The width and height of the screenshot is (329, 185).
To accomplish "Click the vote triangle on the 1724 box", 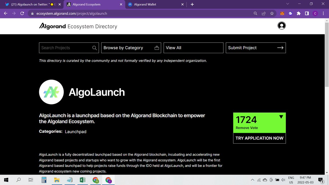I will [x=281, y=117].
